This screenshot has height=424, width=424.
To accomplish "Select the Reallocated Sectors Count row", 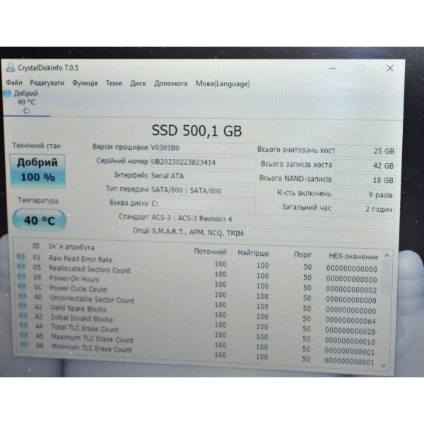I will pyautogui.click(x=197, y=273).
